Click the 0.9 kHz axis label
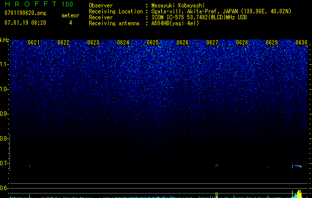Viewport: 312px width, 198px height. (3, 114)
